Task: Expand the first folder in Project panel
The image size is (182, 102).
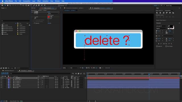Action: click(1, 25)
